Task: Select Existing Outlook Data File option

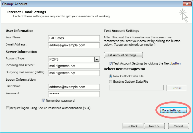Action: 111,82
